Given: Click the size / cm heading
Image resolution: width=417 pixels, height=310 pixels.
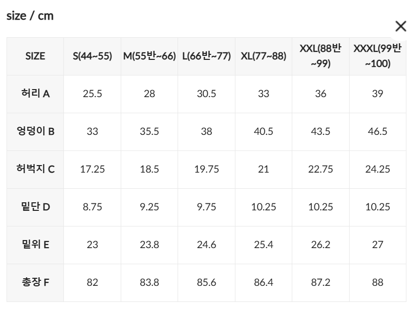Looking at the screenshot, I should [30, 16].
